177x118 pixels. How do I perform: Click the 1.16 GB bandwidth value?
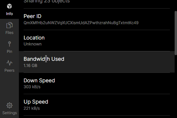pos(30,65)
